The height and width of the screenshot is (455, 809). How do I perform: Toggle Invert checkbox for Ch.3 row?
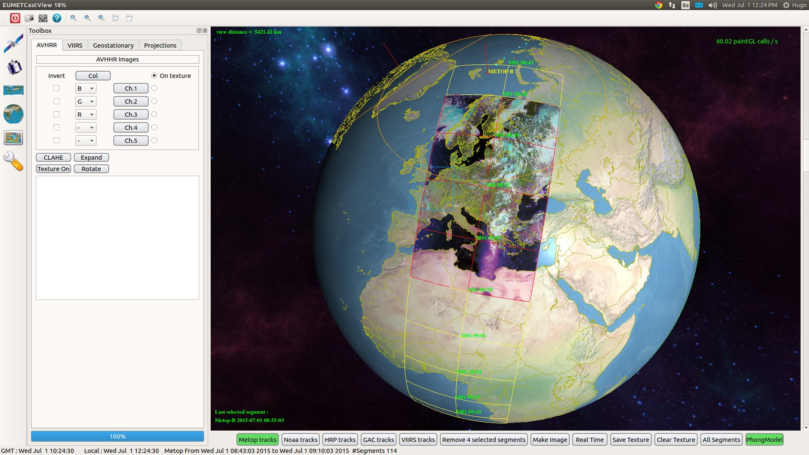point(56,114)
